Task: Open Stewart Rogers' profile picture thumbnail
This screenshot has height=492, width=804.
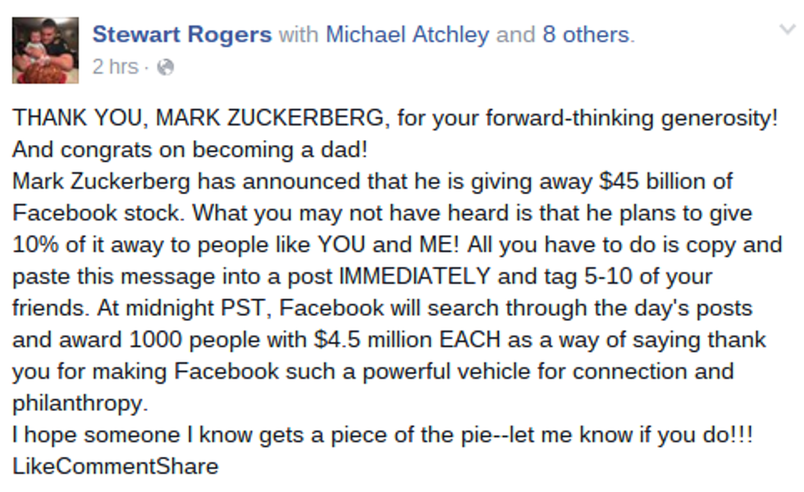Action: pyautogui.click(x=45, y=50)
